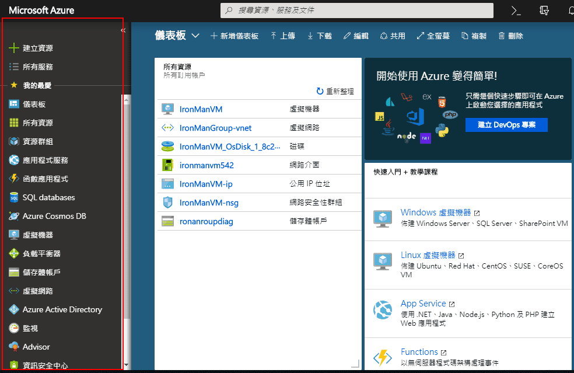Click the App Service globe icon

click(383, 309)
